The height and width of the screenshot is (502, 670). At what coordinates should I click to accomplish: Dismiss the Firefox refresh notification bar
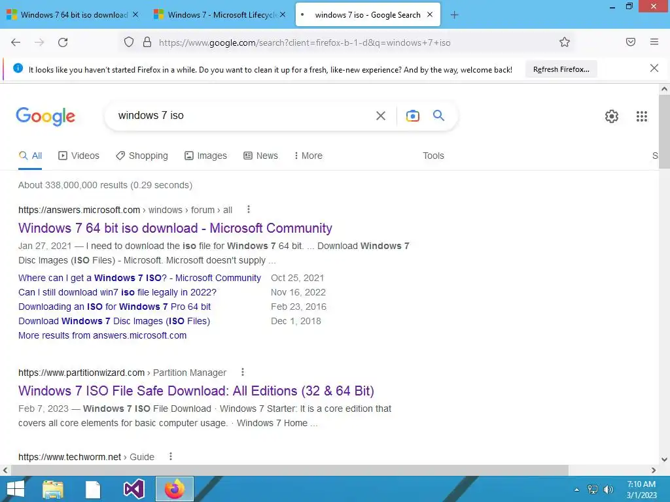[x=654, y=68]
